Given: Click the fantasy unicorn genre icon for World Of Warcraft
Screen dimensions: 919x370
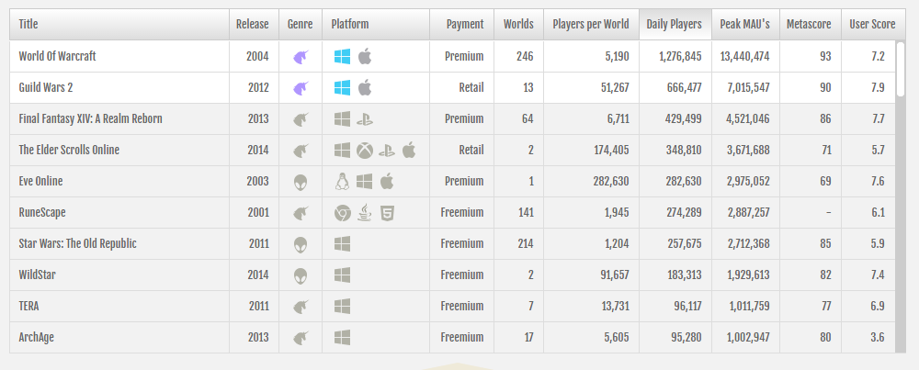Looking at the screenshot, I should point(301,57).
